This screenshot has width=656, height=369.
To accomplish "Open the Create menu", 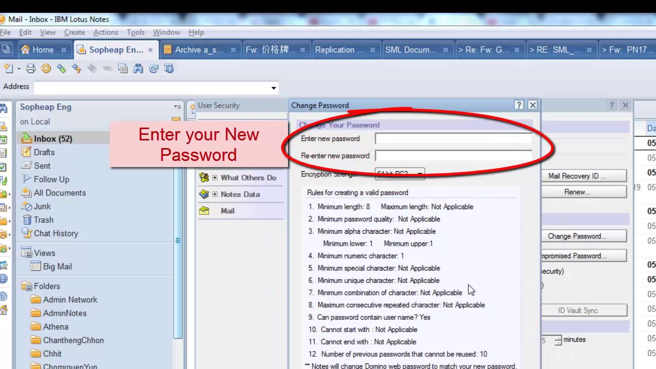I will 75,32.
